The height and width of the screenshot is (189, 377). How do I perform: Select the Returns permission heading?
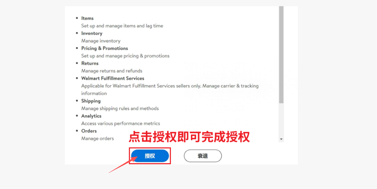[90, 63]
